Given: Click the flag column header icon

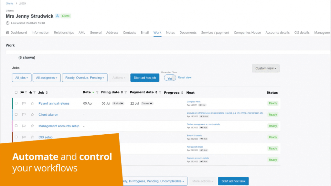Looking at the screenshot, I should point(22,93).
